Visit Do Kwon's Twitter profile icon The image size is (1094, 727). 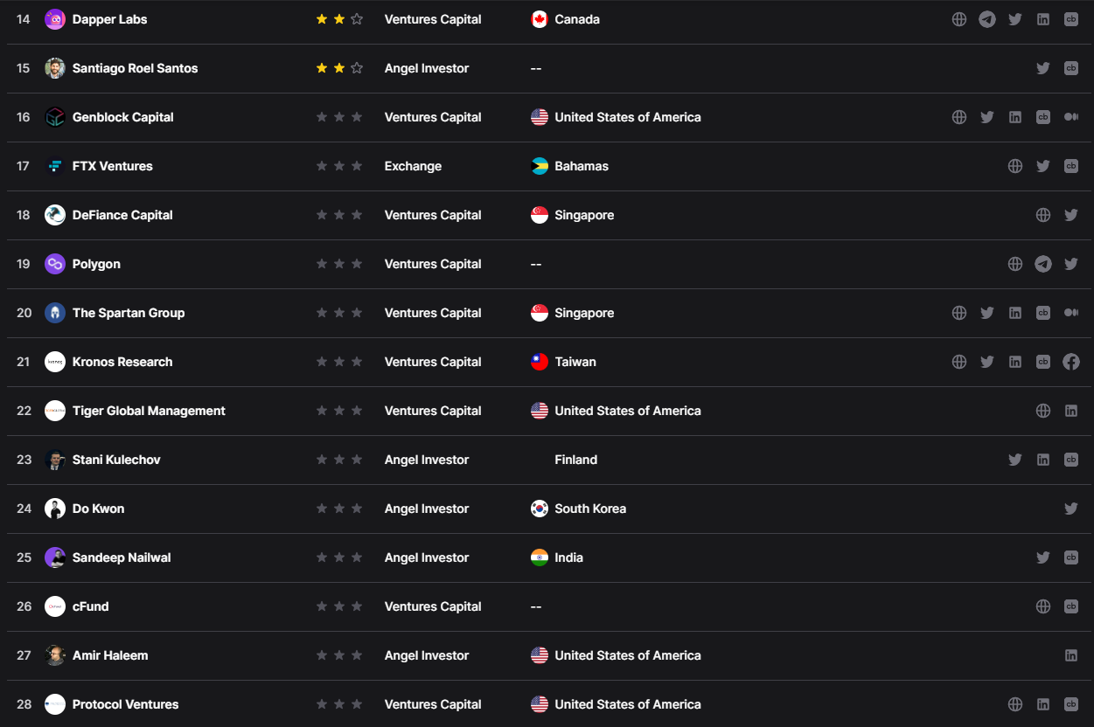tap(1071, 509)
